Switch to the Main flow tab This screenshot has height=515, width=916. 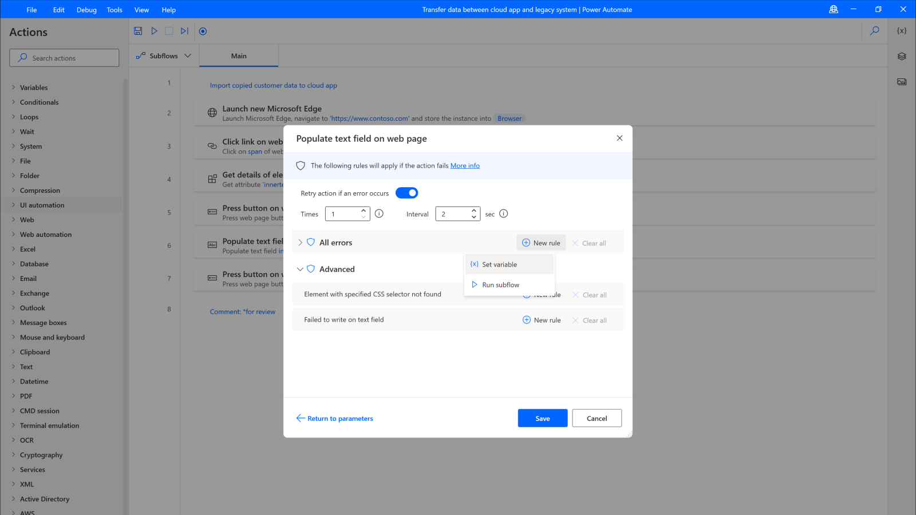(x=238, y=56)
